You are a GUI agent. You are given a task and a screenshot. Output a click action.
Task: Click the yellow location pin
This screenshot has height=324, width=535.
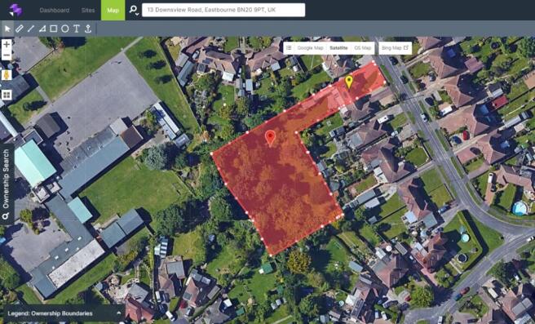click(x=349, y=82)
